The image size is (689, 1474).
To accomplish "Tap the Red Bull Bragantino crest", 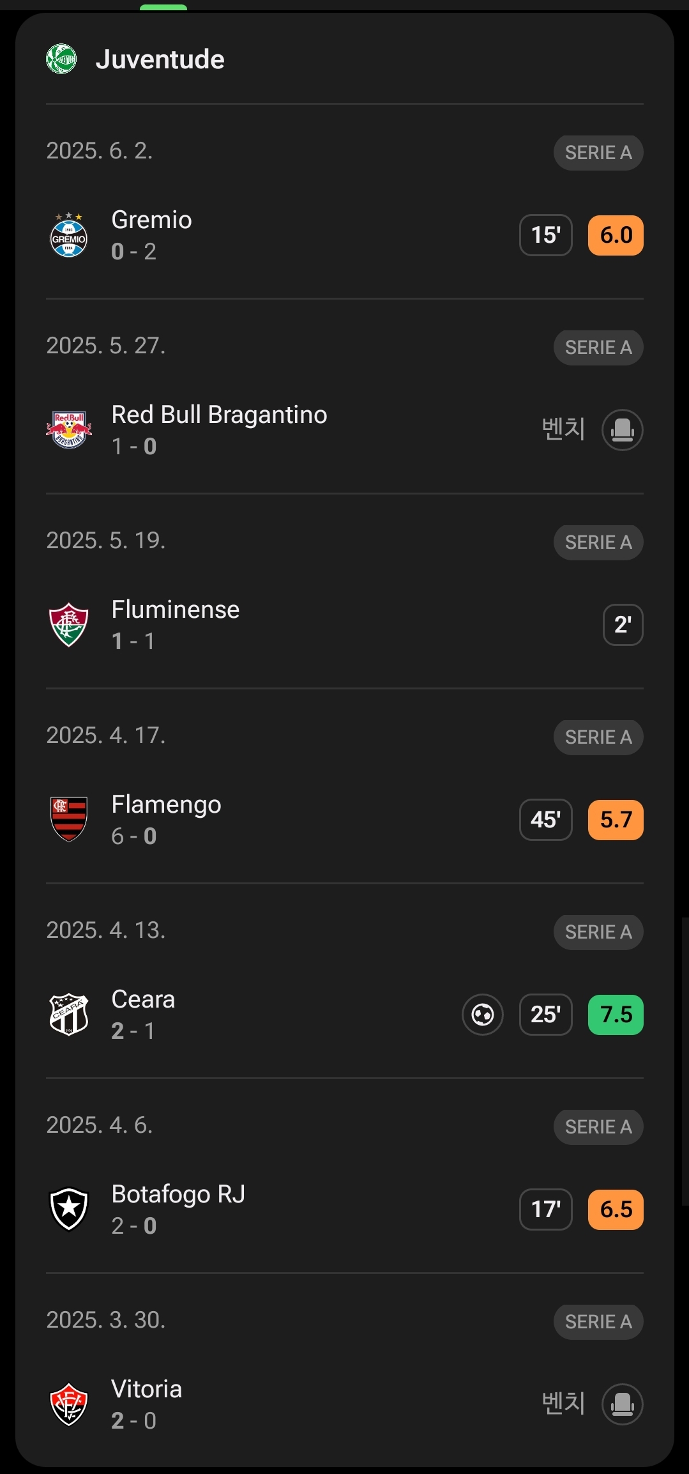I will 69,430.
